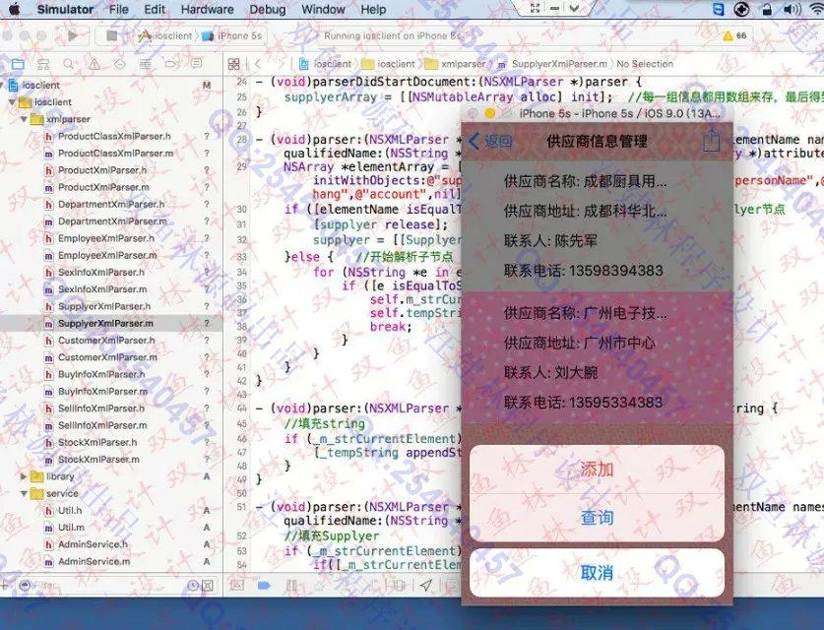Open the Find navigator magnifier icon

click(x=68, y=64)
